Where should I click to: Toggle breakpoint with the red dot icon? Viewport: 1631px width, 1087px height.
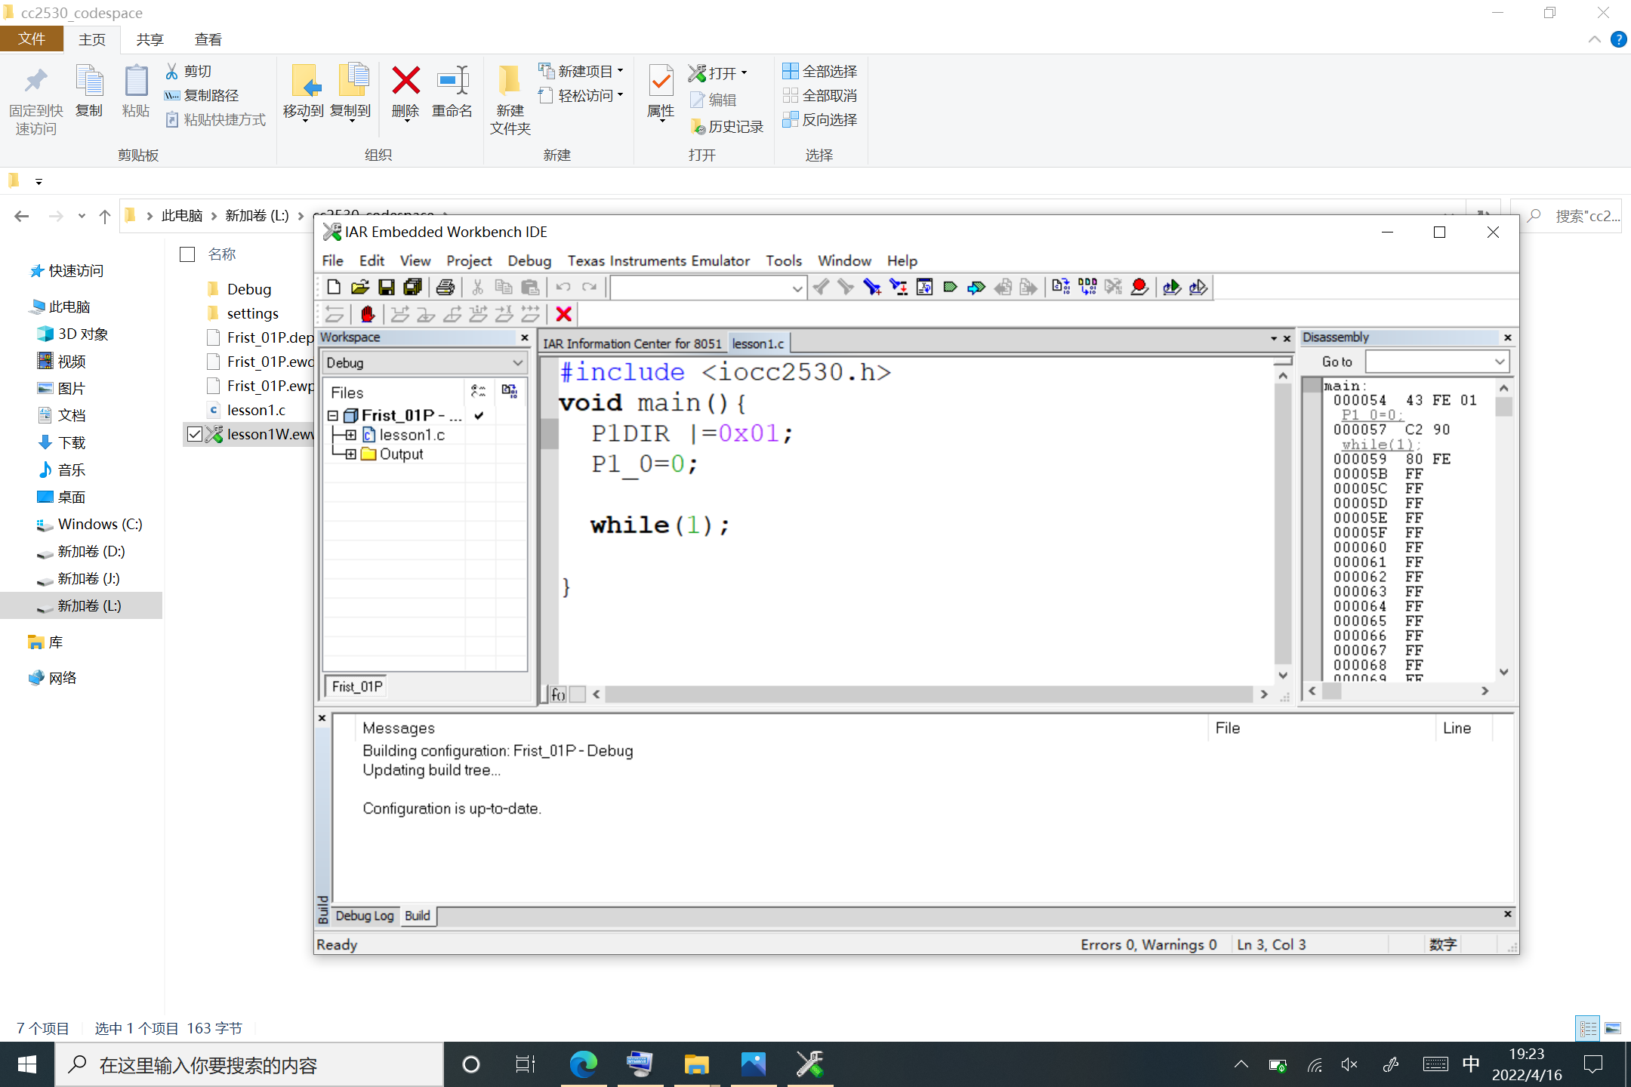(x=1139, y=287)
